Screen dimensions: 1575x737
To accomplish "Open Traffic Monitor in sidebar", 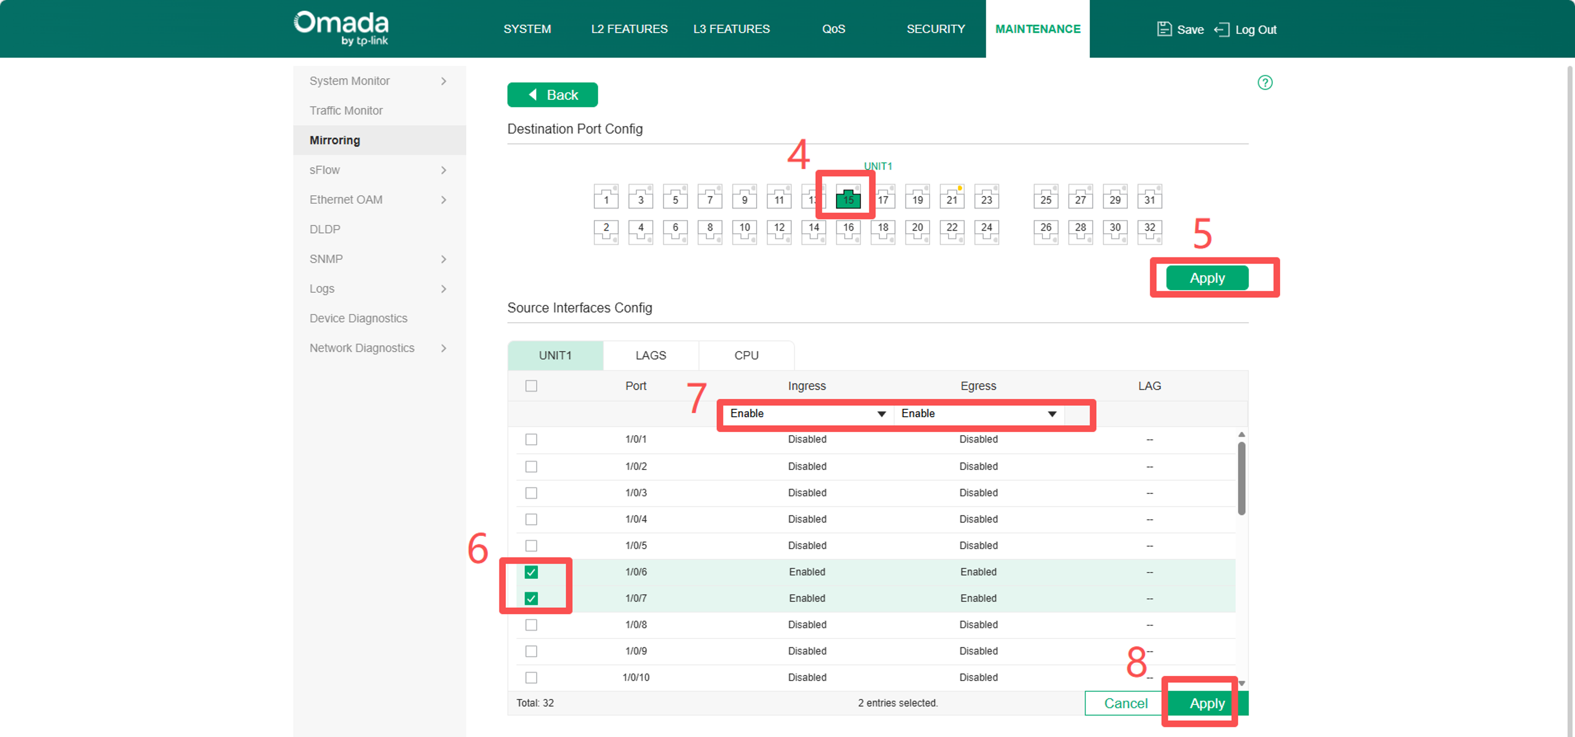I will (379, 111).
